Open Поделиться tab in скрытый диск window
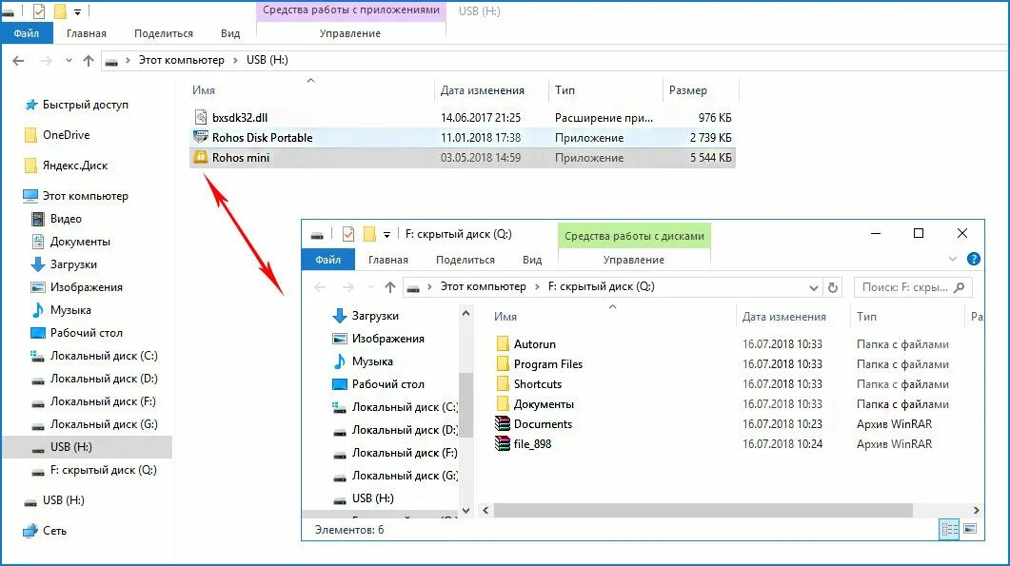Screen dimensions: 1010x566 pyautogui.click(x=465, y=260)
